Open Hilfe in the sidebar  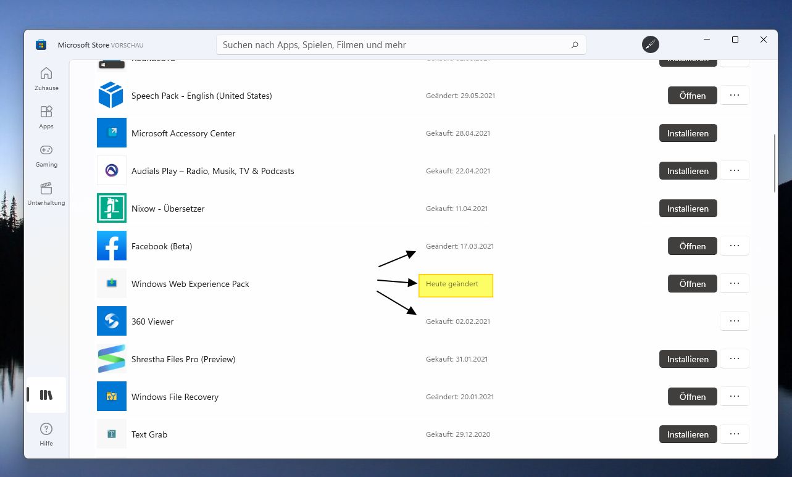click(46, 434)
